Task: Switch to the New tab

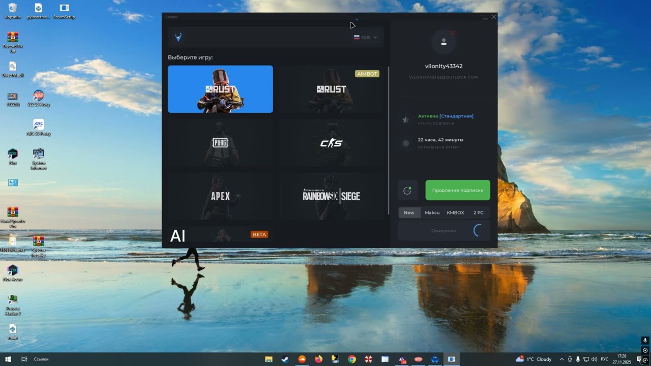Action: coord(409,212)
